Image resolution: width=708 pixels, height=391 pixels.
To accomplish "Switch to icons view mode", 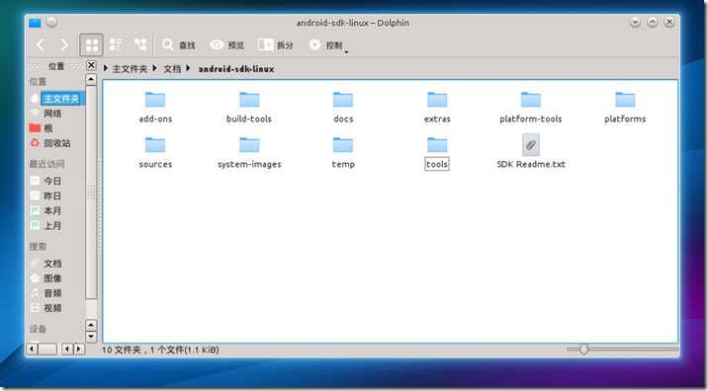I will (92, 44).
